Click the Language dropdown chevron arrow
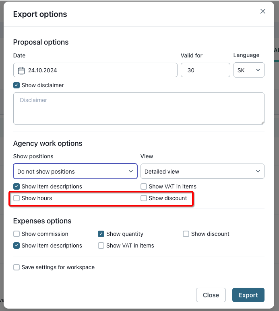279x311 pixels. tap(258, 70)
